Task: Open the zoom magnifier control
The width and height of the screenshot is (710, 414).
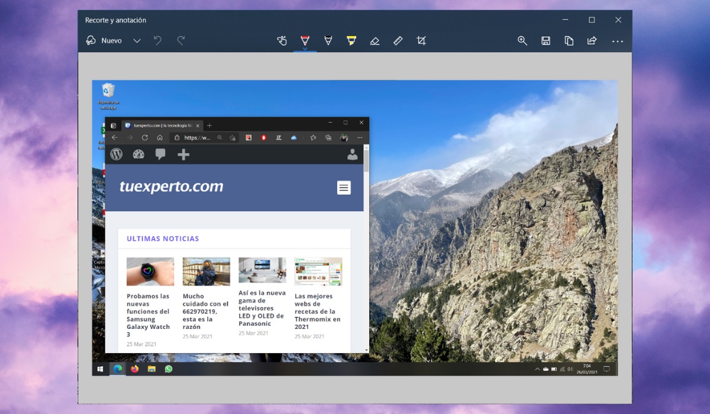Action: [x=522, y=41]
